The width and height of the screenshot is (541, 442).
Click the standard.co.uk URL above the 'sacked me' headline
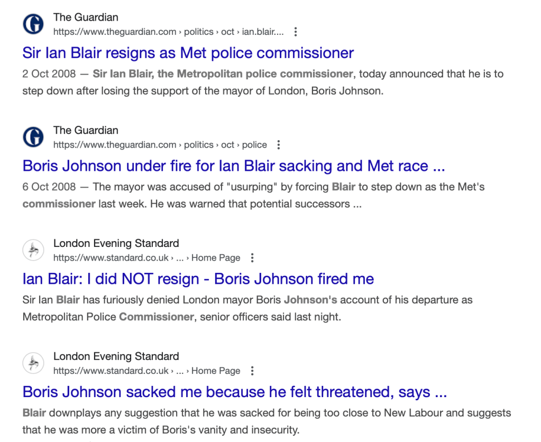(146, 371)
